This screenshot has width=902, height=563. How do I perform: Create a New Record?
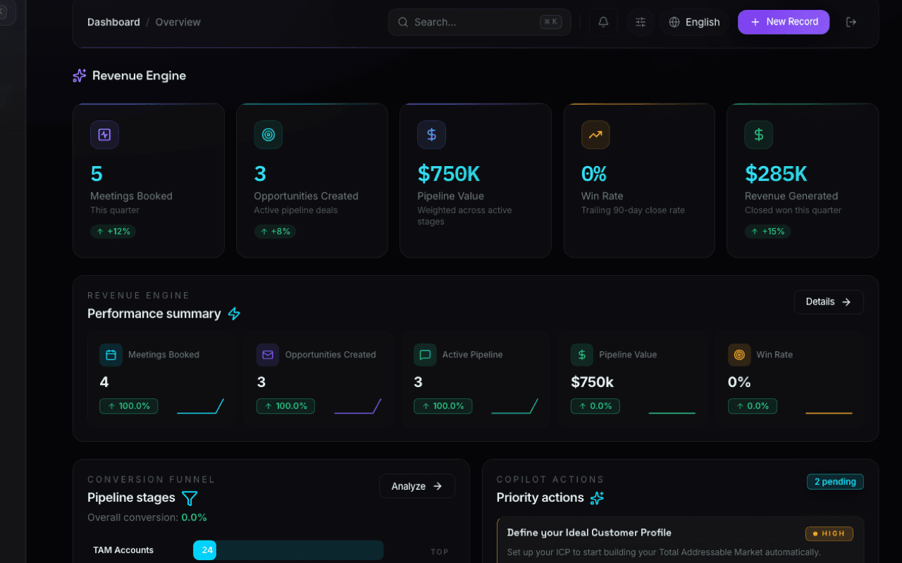pyautogui.click(x=783, y=22)
